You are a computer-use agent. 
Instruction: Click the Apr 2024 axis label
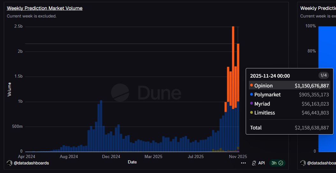[x=26, y=157]
